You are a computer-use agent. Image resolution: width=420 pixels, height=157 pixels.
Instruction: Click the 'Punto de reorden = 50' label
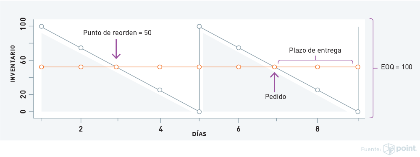click(x=117, y=33)
